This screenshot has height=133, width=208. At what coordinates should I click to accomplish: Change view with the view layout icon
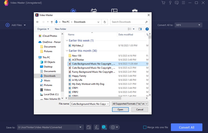pos(129,29)
